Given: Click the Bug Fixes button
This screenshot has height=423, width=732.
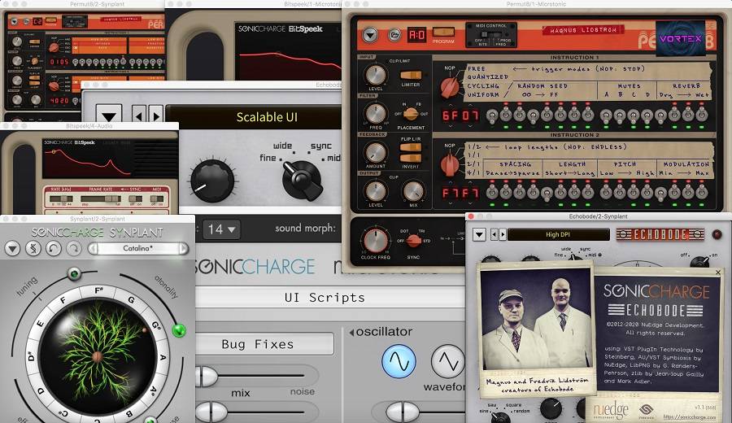Looking at the screenshot, I should tap(257, 344).
